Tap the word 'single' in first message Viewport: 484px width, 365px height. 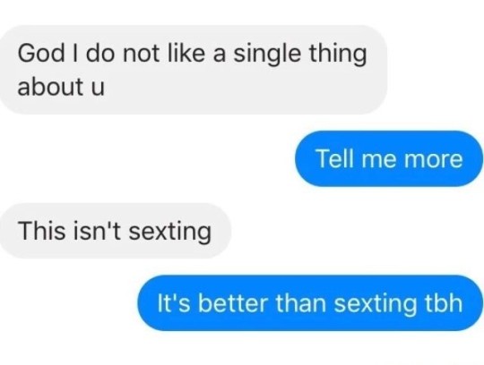[x=267, y=54]
